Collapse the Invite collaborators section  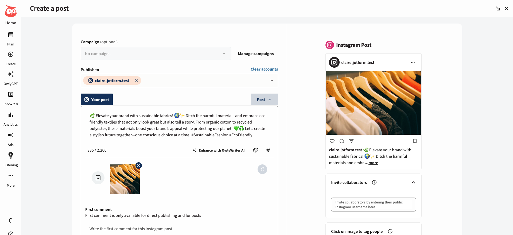(413, 182)
